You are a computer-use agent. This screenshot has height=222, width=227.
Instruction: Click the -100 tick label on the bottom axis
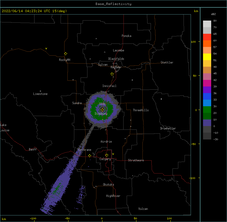pos(33,218)
